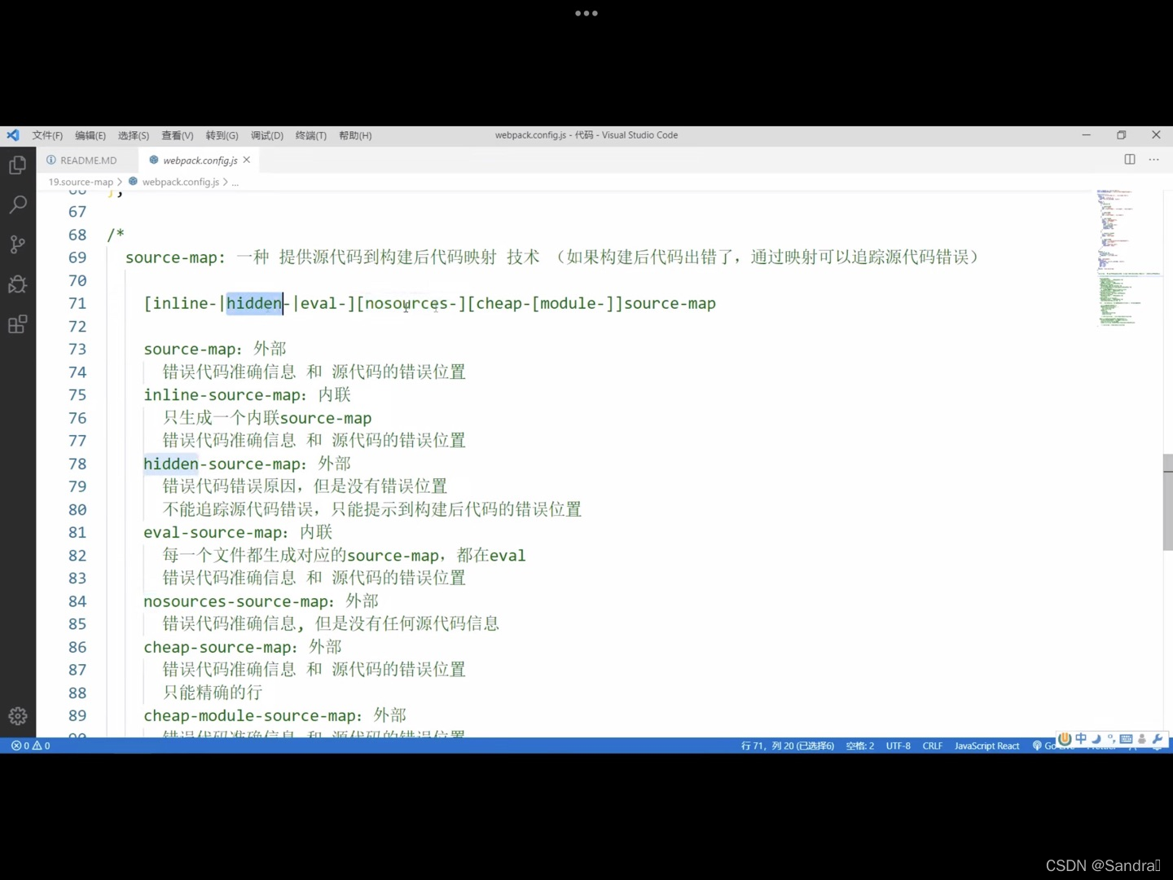Screen dimensions: 1173x880
Task: Click the code minimap preview
Action: point(1129,257)
